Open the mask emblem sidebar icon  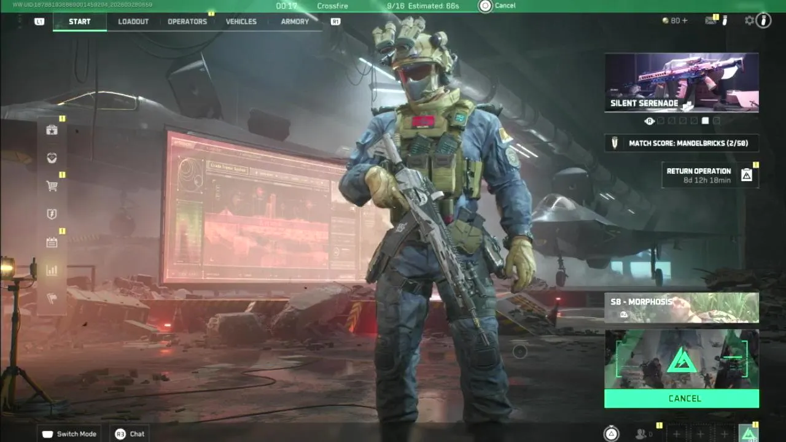(x=52, y=158)
